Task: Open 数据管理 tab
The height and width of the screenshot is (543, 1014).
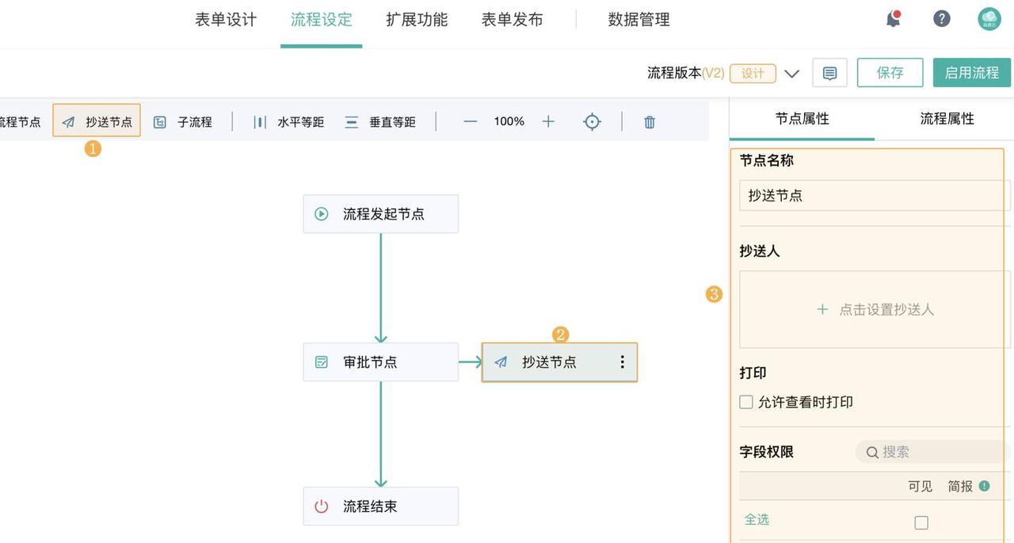Action: [x=639, y=20]
